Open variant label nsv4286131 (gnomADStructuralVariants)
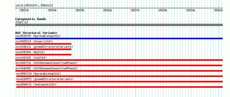The image size is (230, 97). pyautogui.click(x=44, y=47)
